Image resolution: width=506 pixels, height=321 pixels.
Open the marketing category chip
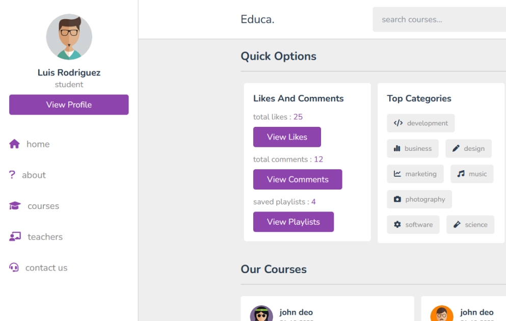(415, 174)
